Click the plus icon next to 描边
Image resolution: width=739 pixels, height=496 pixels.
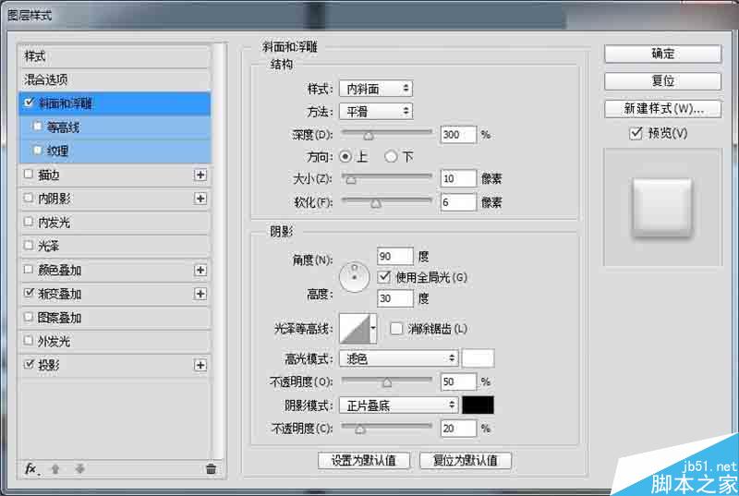click(x=200, y=175)
